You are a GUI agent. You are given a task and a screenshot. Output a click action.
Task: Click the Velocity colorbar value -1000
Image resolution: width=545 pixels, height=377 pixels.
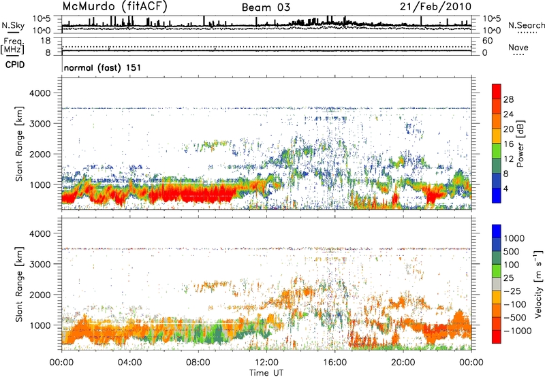(x=517, y=331)
